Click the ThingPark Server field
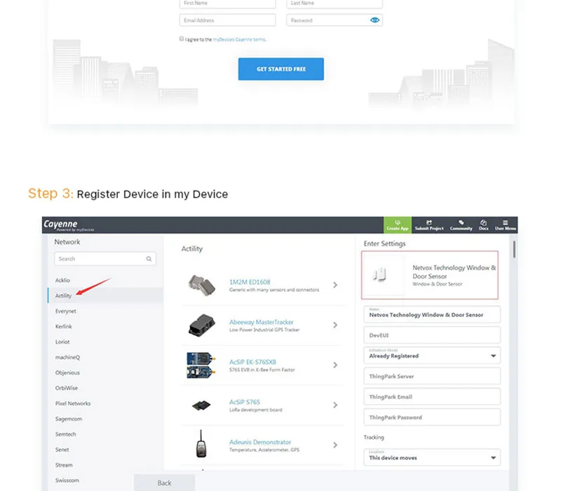Screen dimensions: 561x491 pyautogui.click(x=432, y=377)
